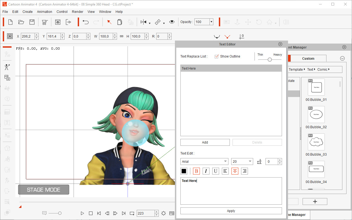Toggle Bold text formatting
Image resolution: width=352 pixels, height=220 pixels.
(x=196, y=171)
